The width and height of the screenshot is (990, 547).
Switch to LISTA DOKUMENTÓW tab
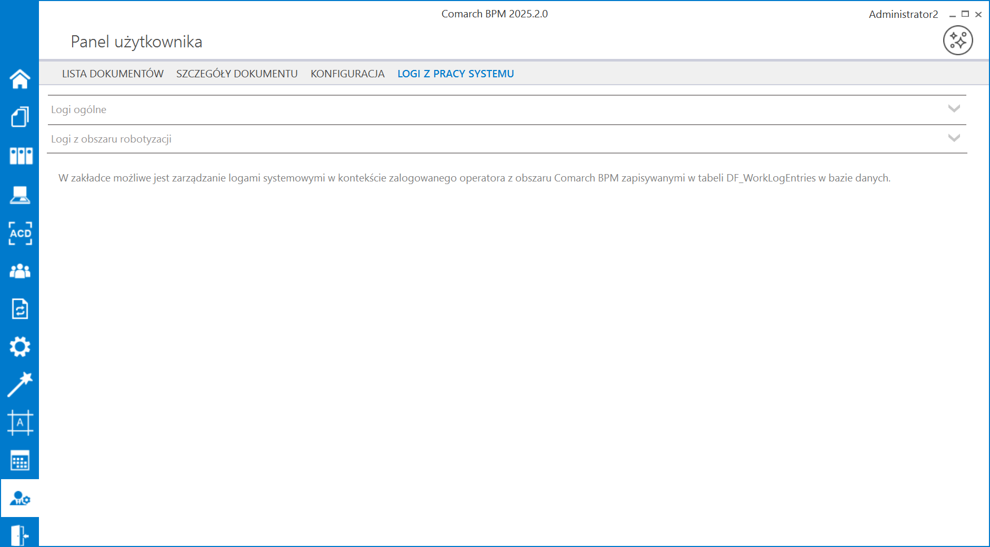click(x=113, y=74)
